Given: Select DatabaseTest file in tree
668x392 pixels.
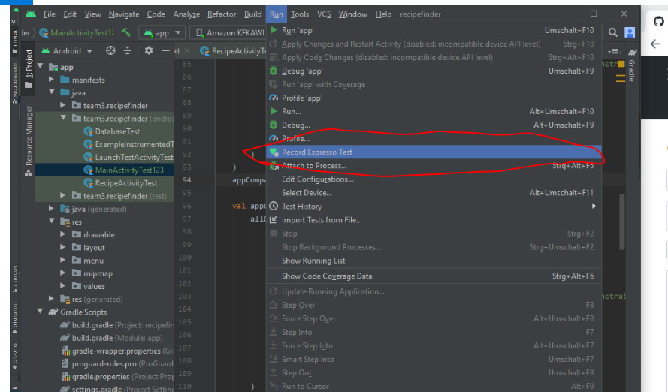Looking at the screenshot, I should pyautogui.click(x=117, y=131).
